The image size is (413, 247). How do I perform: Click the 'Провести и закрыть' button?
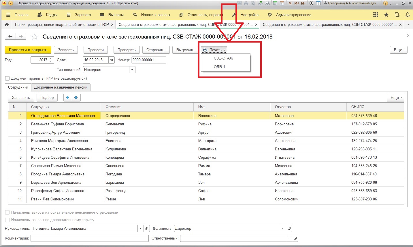point(28,50)
